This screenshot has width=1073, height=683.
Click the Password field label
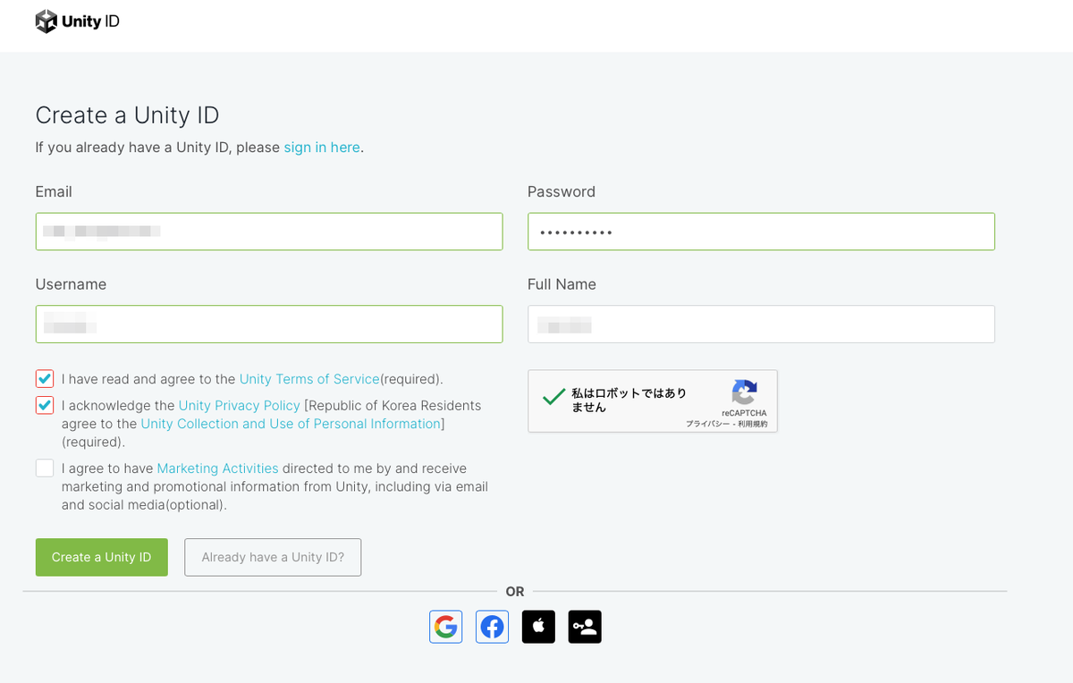(562, 191)
